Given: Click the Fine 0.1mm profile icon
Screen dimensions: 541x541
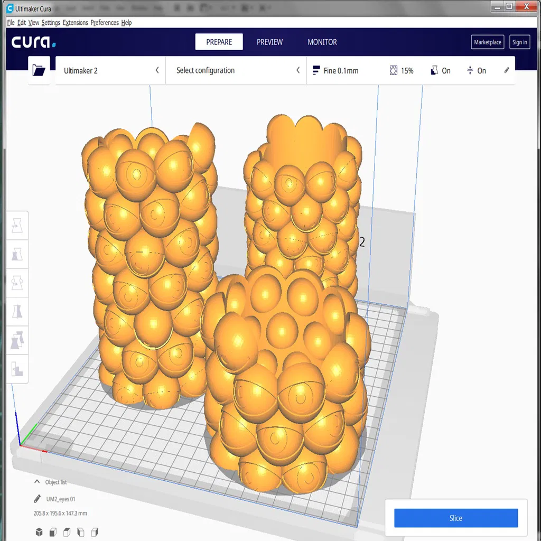Looking at the screenshot, I should tap(316, 70).
